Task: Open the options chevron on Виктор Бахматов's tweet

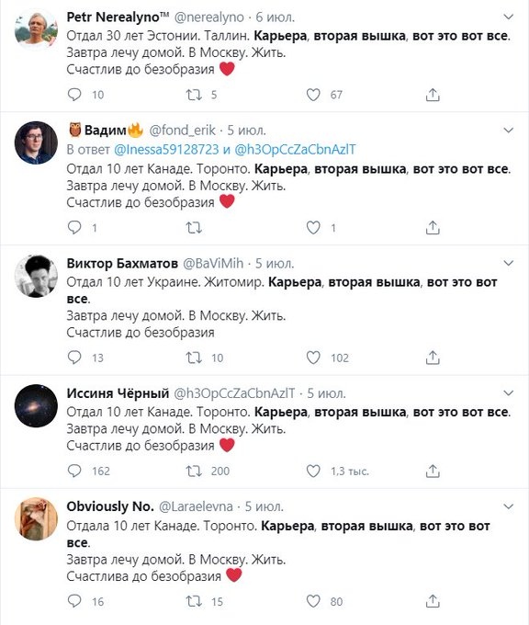Action: pyautogui.click(x=509, y=263)
